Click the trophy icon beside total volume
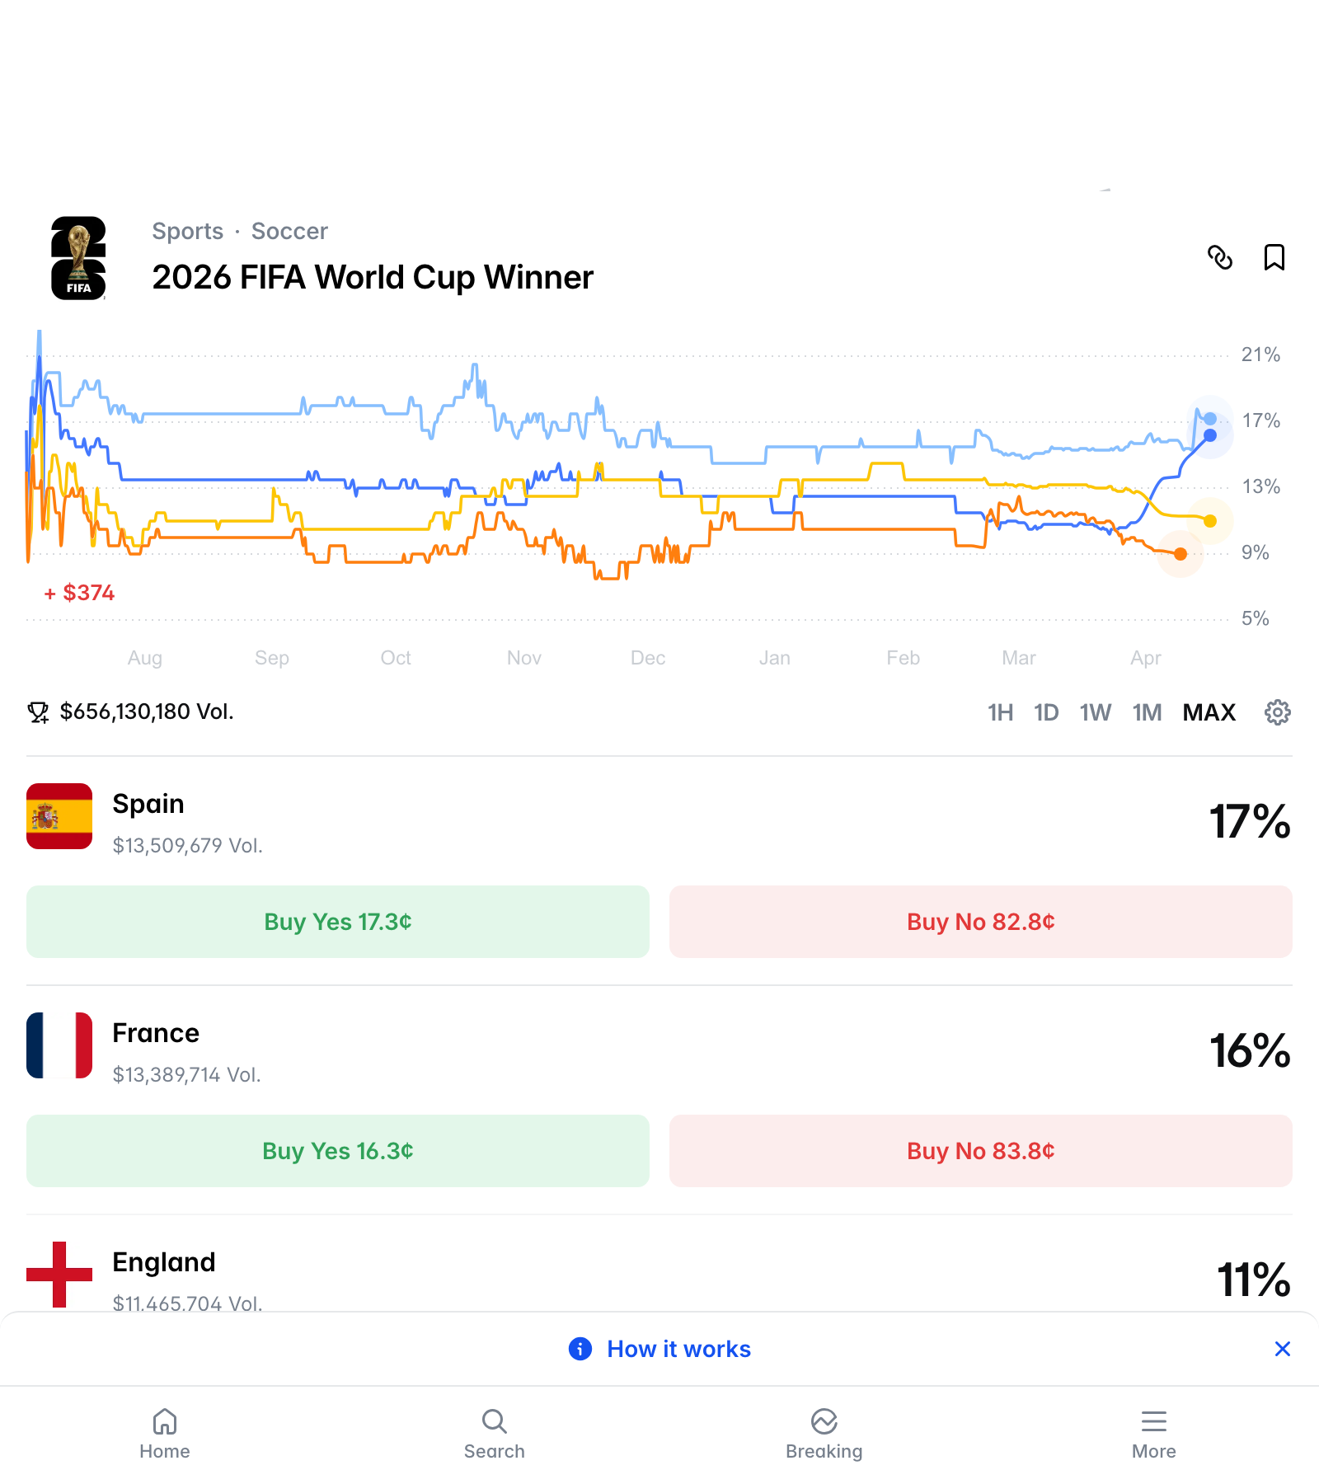1319x1484 pixels. 38,711
